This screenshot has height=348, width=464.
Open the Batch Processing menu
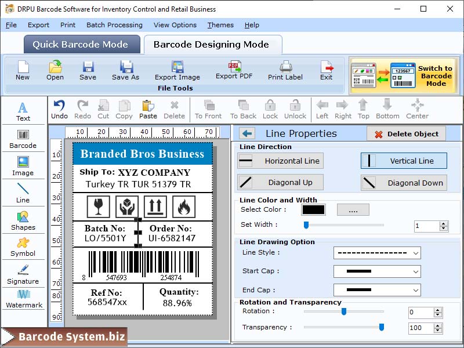(114, 25)
